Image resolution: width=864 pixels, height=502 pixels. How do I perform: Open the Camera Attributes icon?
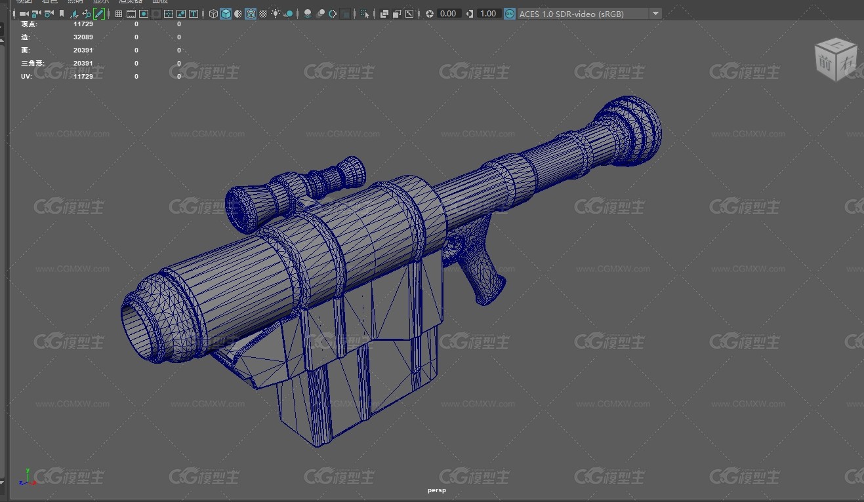click(x=49, y=14)
